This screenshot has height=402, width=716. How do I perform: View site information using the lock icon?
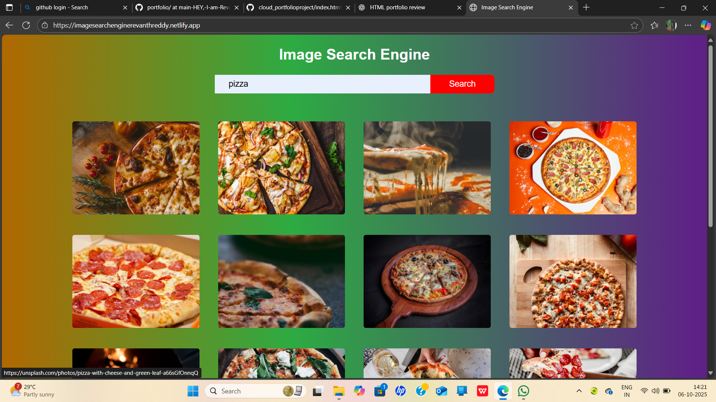[45, 25]
